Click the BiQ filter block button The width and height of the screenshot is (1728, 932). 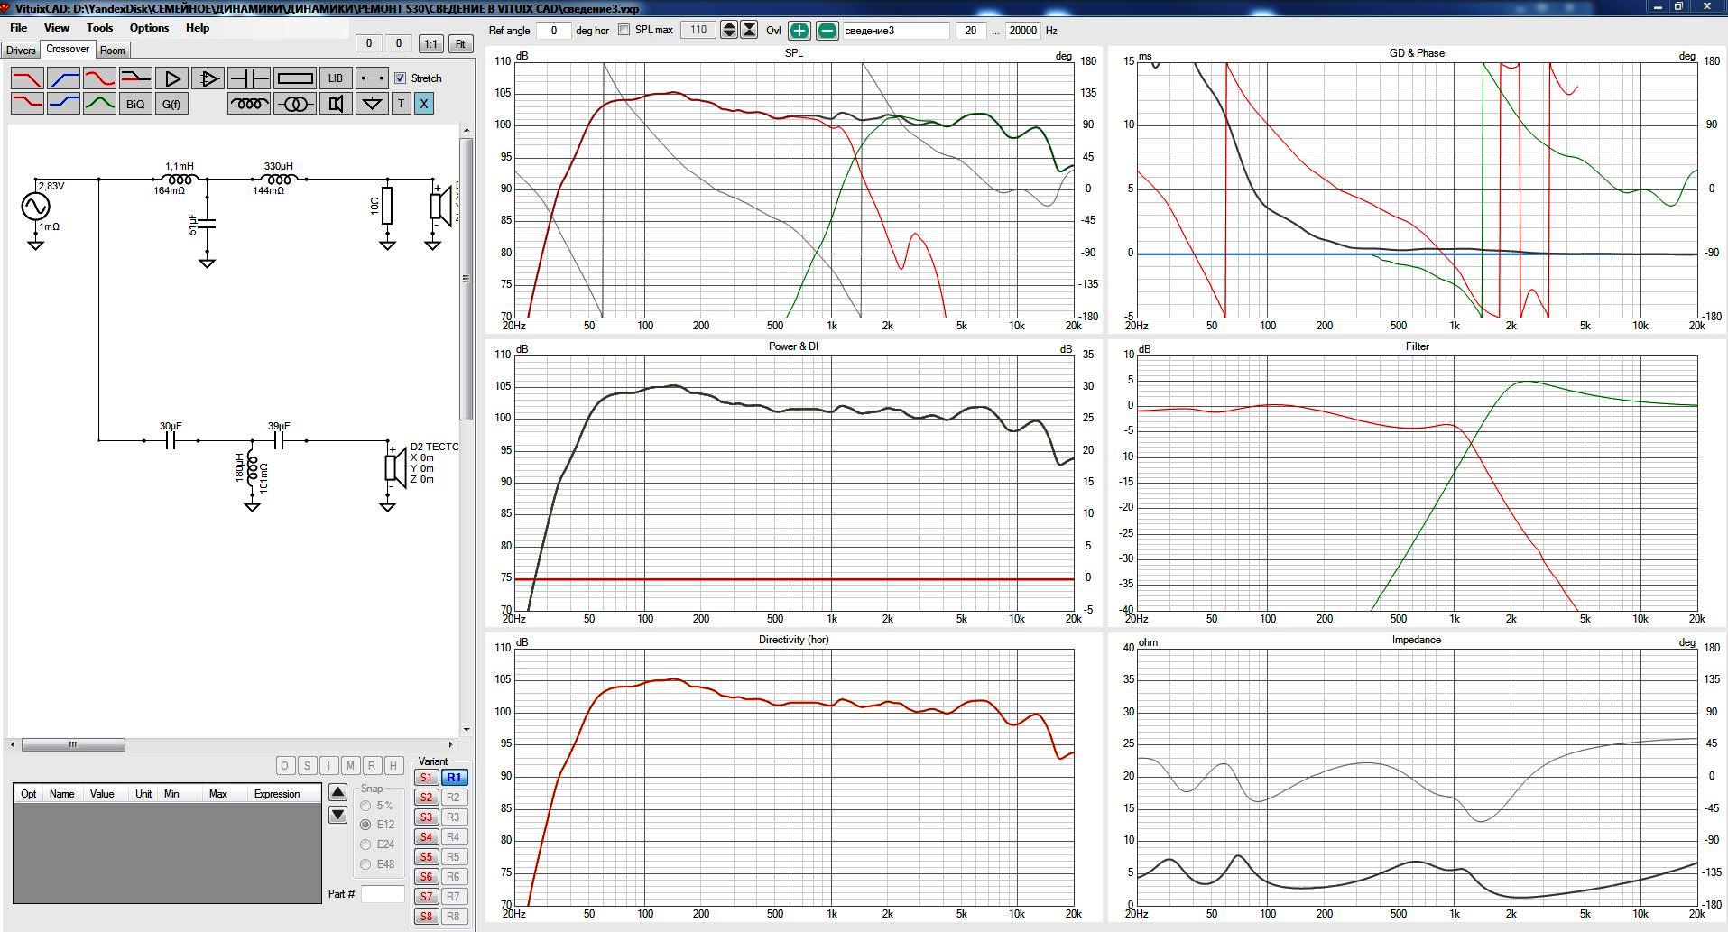135,104
